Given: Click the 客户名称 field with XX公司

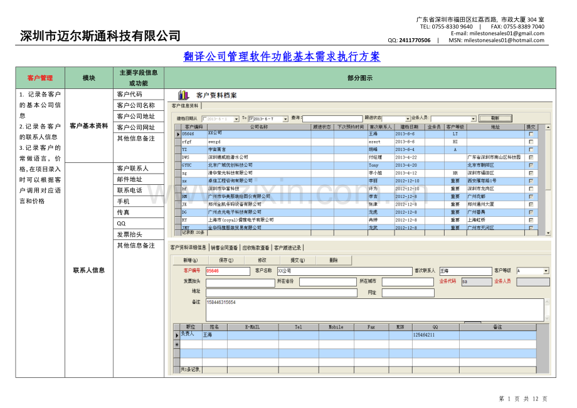Looking at the screenshot, I should pos(344,271).
